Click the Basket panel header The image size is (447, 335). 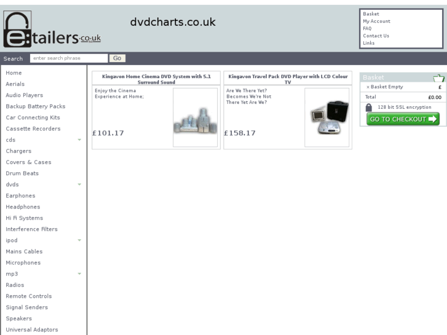403,77
